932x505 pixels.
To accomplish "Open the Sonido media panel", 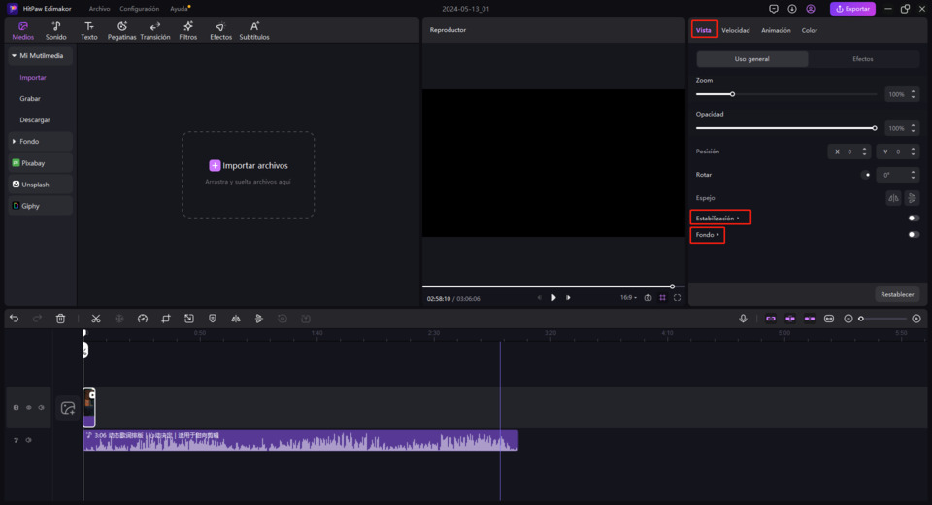I will 56,30.
